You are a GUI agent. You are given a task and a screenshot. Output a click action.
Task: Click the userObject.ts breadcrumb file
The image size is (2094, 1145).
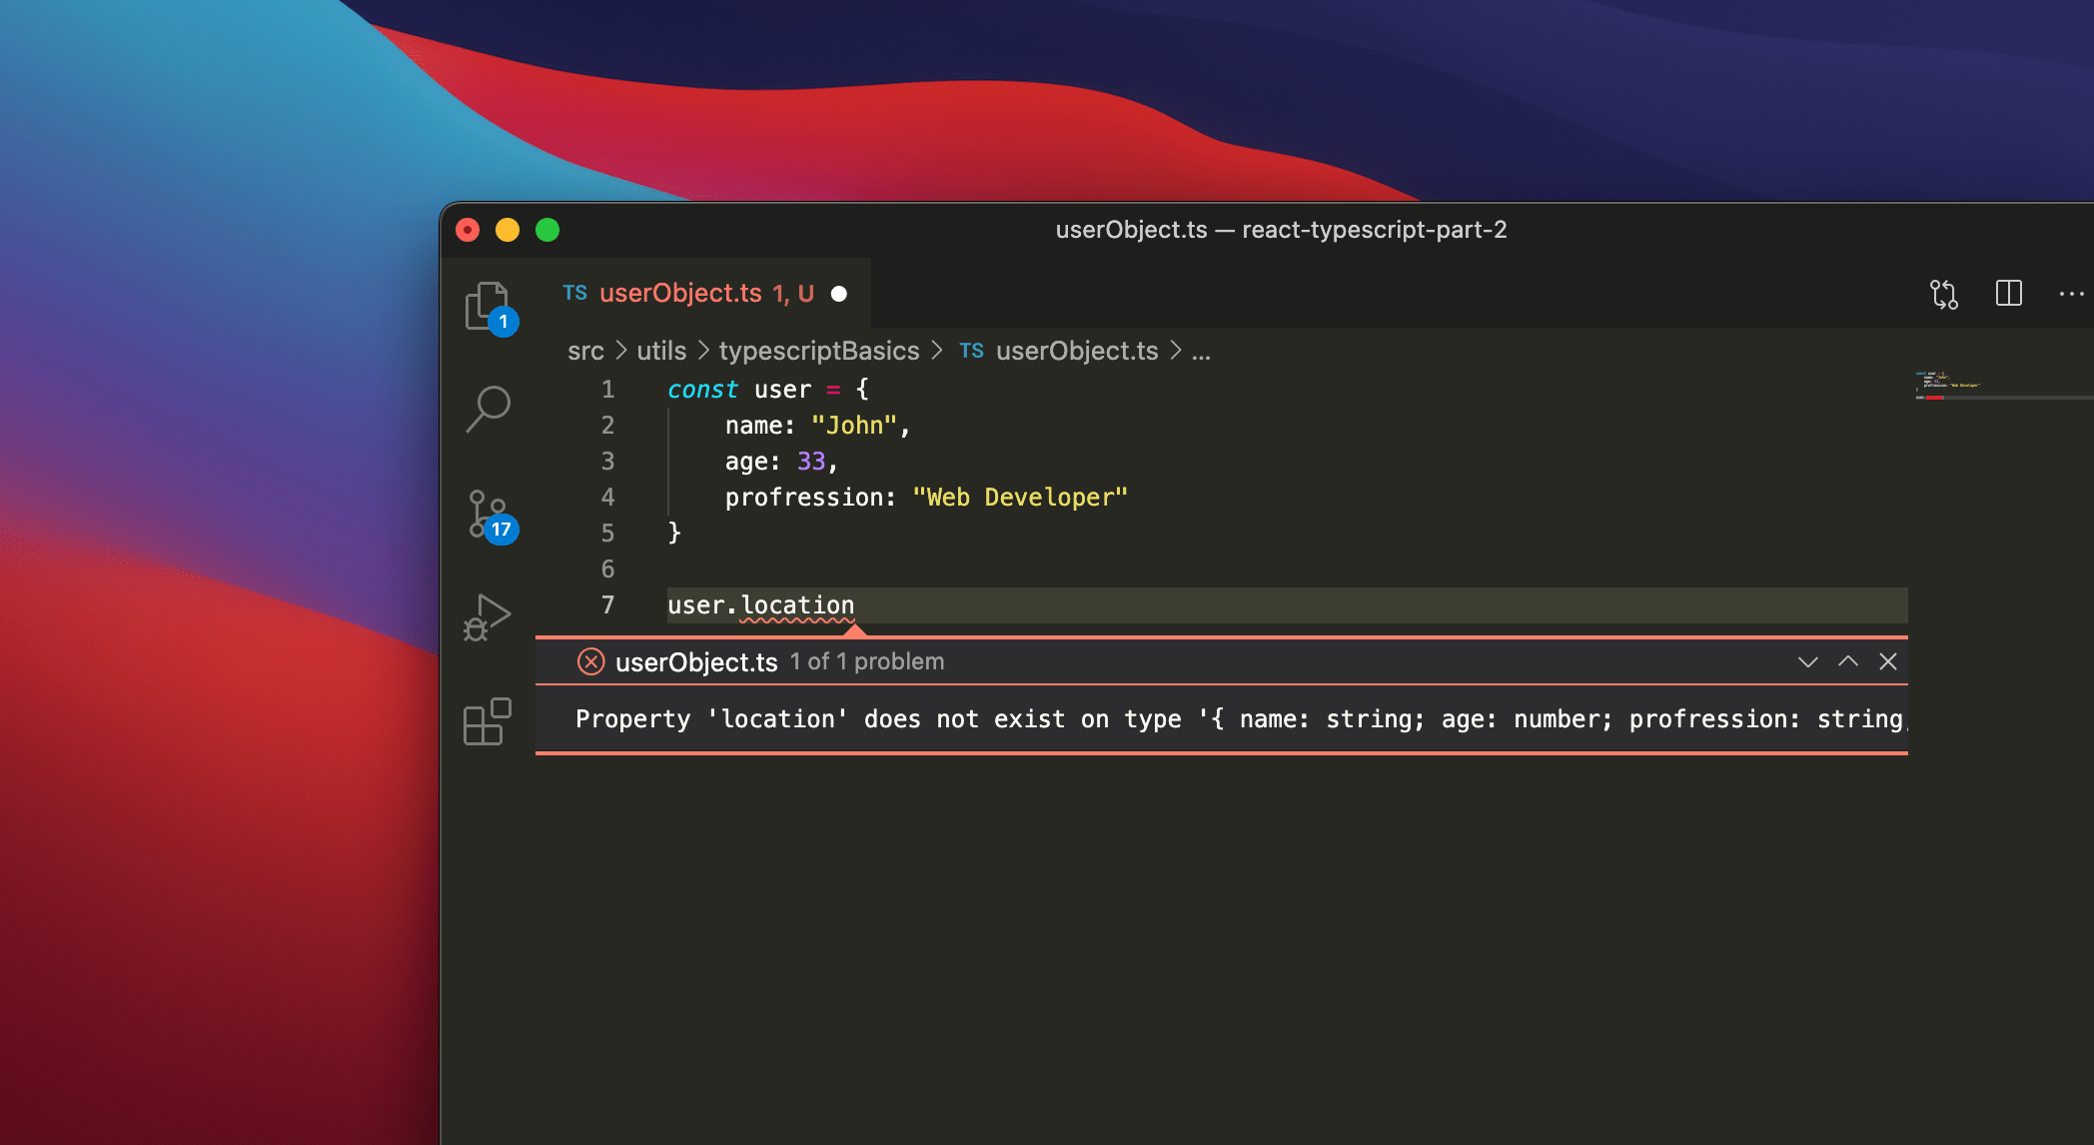pyautogui.click(x=1076, y=352)
